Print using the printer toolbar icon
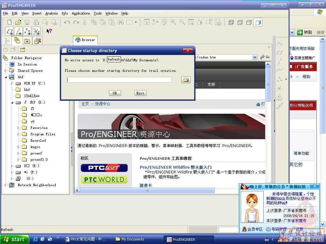 36,22
